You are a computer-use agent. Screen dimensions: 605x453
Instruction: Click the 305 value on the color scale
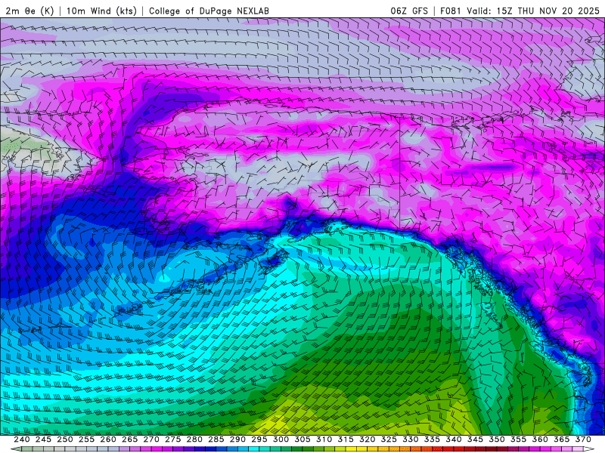(x=302, y=439)
